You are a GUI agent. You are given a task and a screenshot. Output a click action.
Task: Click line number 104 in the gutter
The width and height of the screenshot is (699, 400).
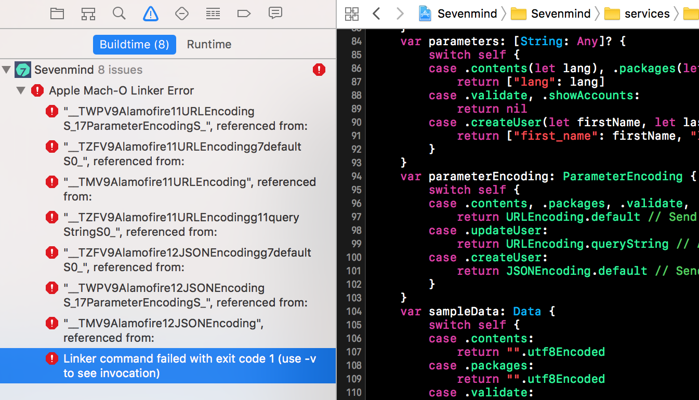pos(353,311)
